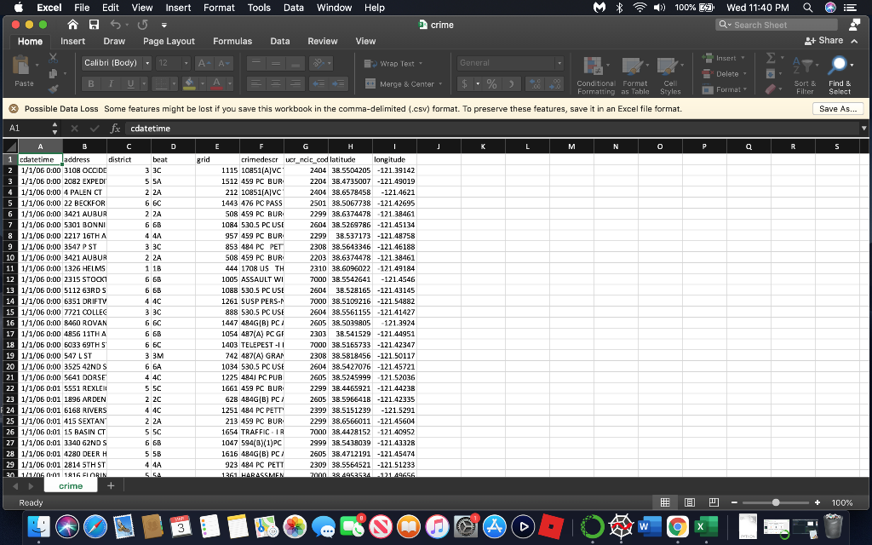Open the Format Painter tool

pyautogui.click(x=53, y=89)
